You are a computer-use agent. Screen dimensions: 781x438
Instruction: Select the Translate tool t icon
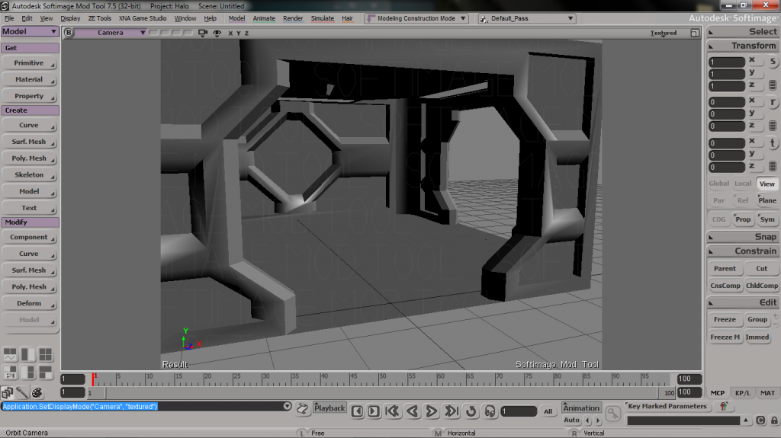click(x=773, y=143)
